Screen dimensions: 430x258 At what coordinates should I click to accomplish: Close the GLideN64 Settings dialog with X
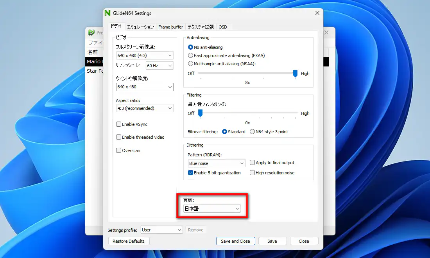tap(317, 13)
